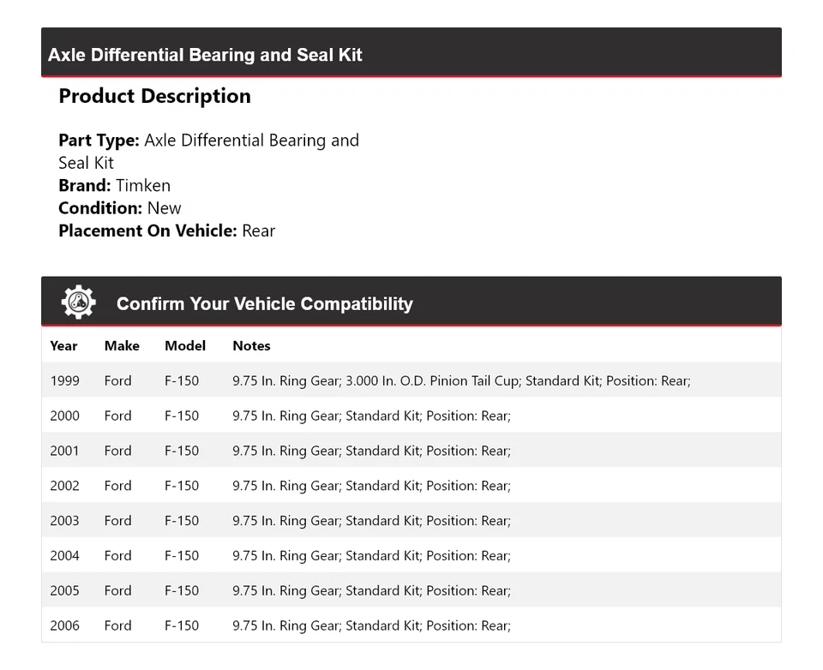The image size is (823, 670).
Task: Click the Brand: Timken text
Action: pyautogui.click(x=114, y=185)
